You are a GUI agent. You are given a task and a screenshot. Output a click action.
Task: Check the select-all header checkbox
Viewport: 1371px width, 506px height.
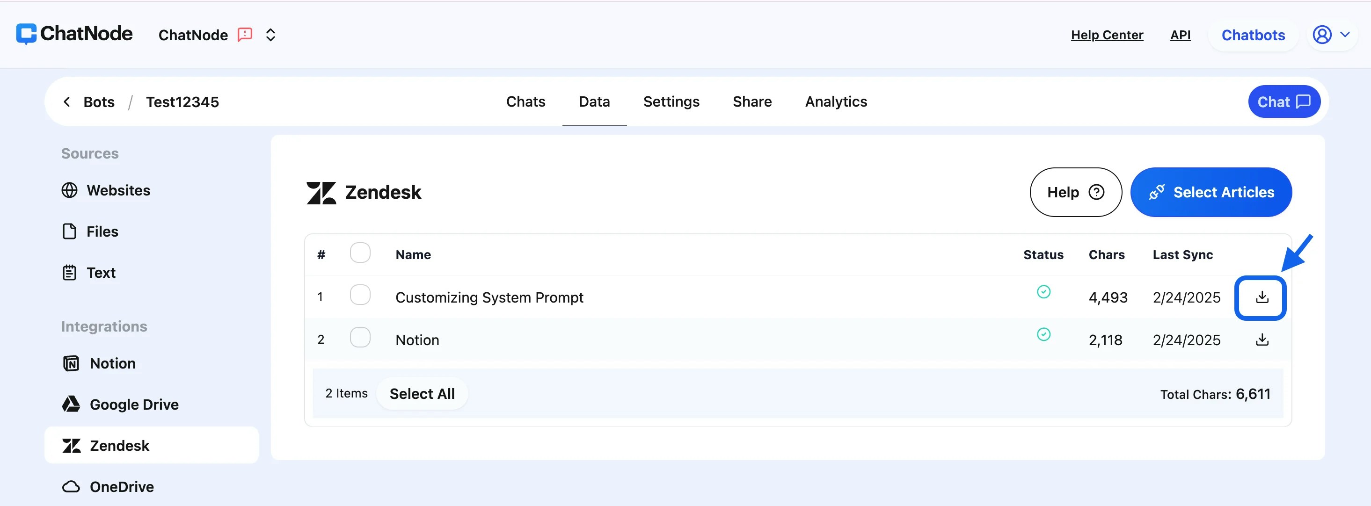click(360, 253)
